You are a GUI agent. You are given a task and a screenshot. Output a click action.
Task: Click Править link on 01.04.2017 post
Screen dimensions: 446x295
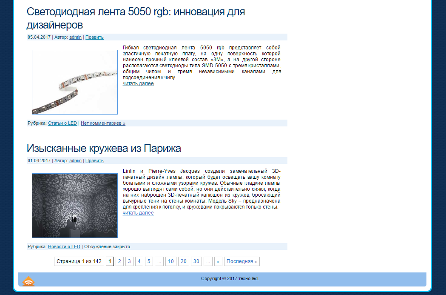click(x=94, y=160)
